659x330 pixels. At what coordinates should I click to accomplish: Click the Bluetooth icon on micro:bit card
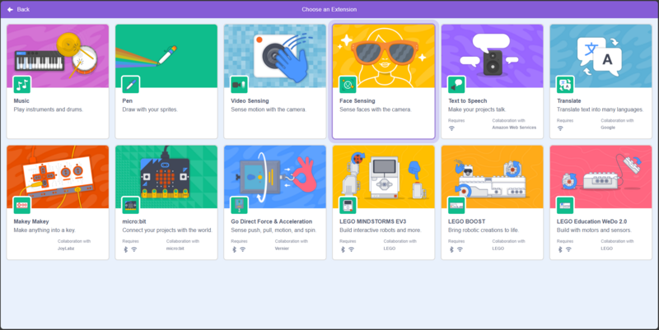pos(125,249)
